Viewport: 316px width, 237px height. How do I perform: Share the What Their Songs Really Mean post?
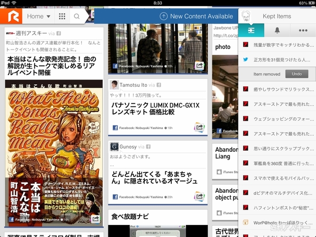coord(95,219)
